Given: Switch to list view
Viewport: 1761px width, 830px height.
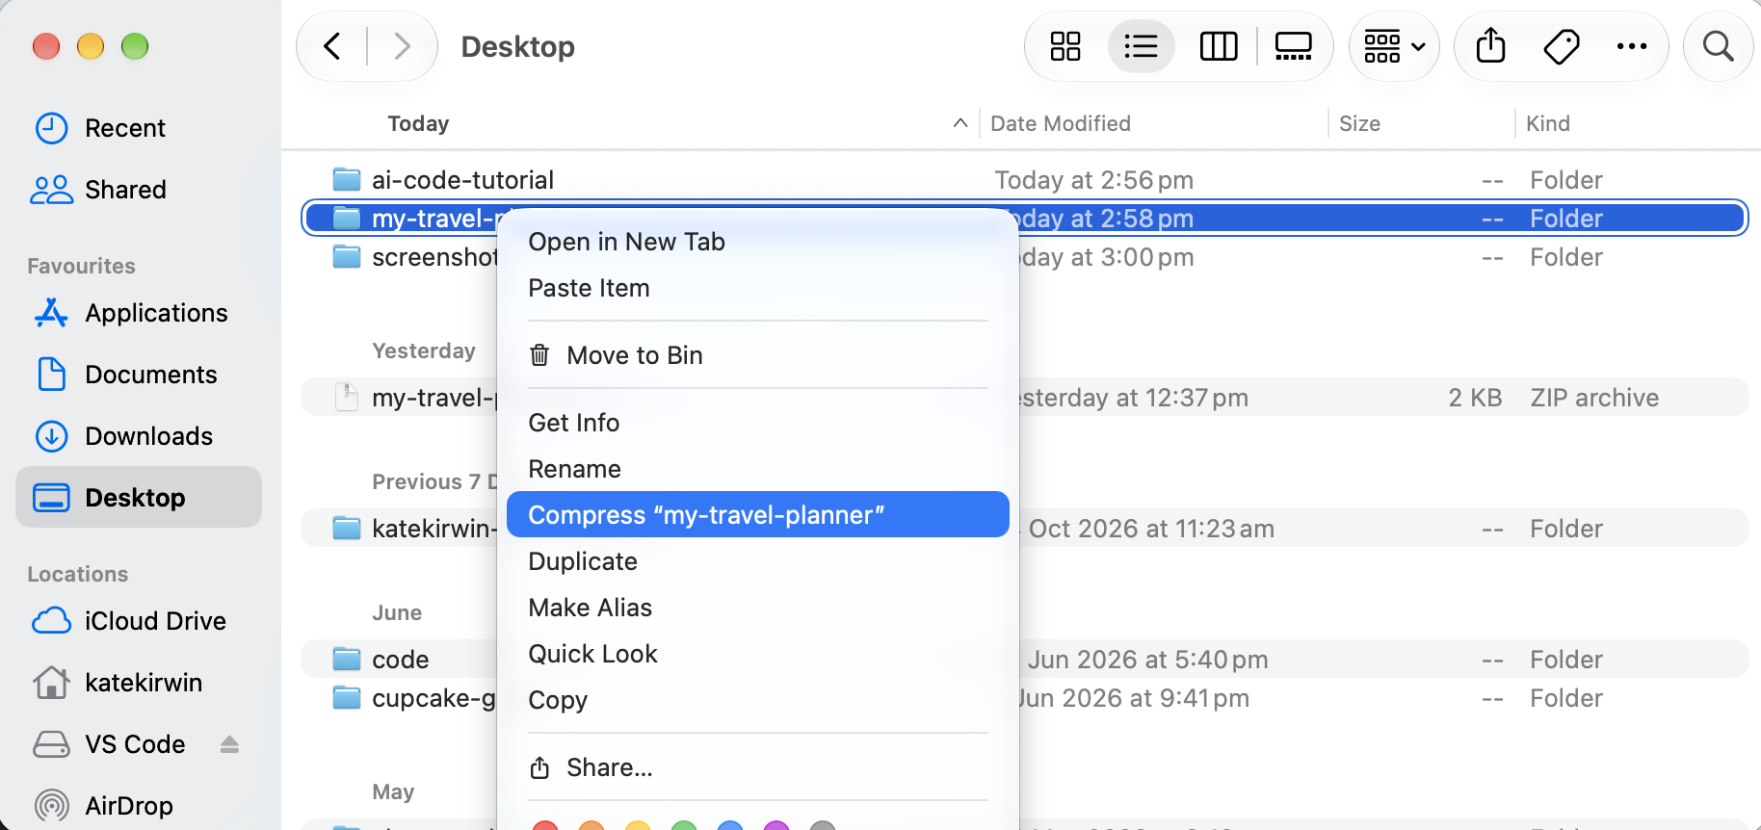Looking at the screenshot, I should (x=1142, y=46).
